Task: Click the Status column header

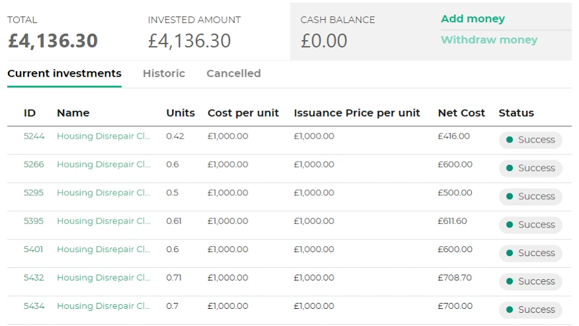Action: [x=515, y=113]
